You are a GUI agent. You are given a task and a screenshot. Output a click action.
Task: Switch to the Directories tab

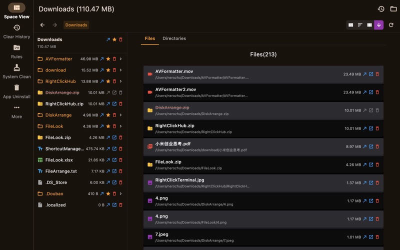pyautogui.click(x=174, y=38)
